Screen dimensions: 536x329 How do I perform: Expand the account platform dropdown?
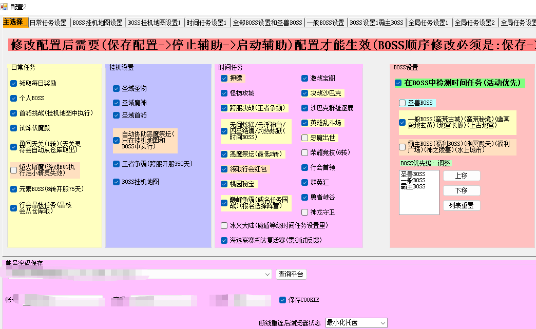267,274
